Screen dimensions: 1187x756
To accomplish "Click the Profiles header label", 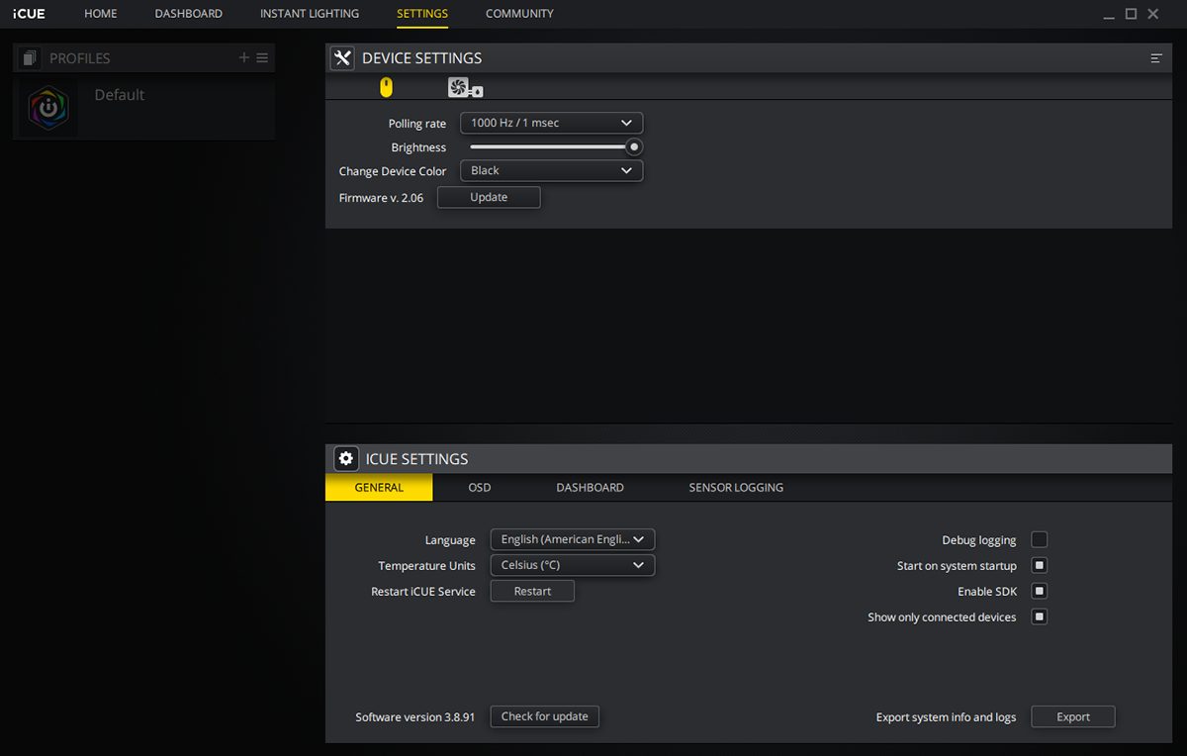I will [80, 58].
